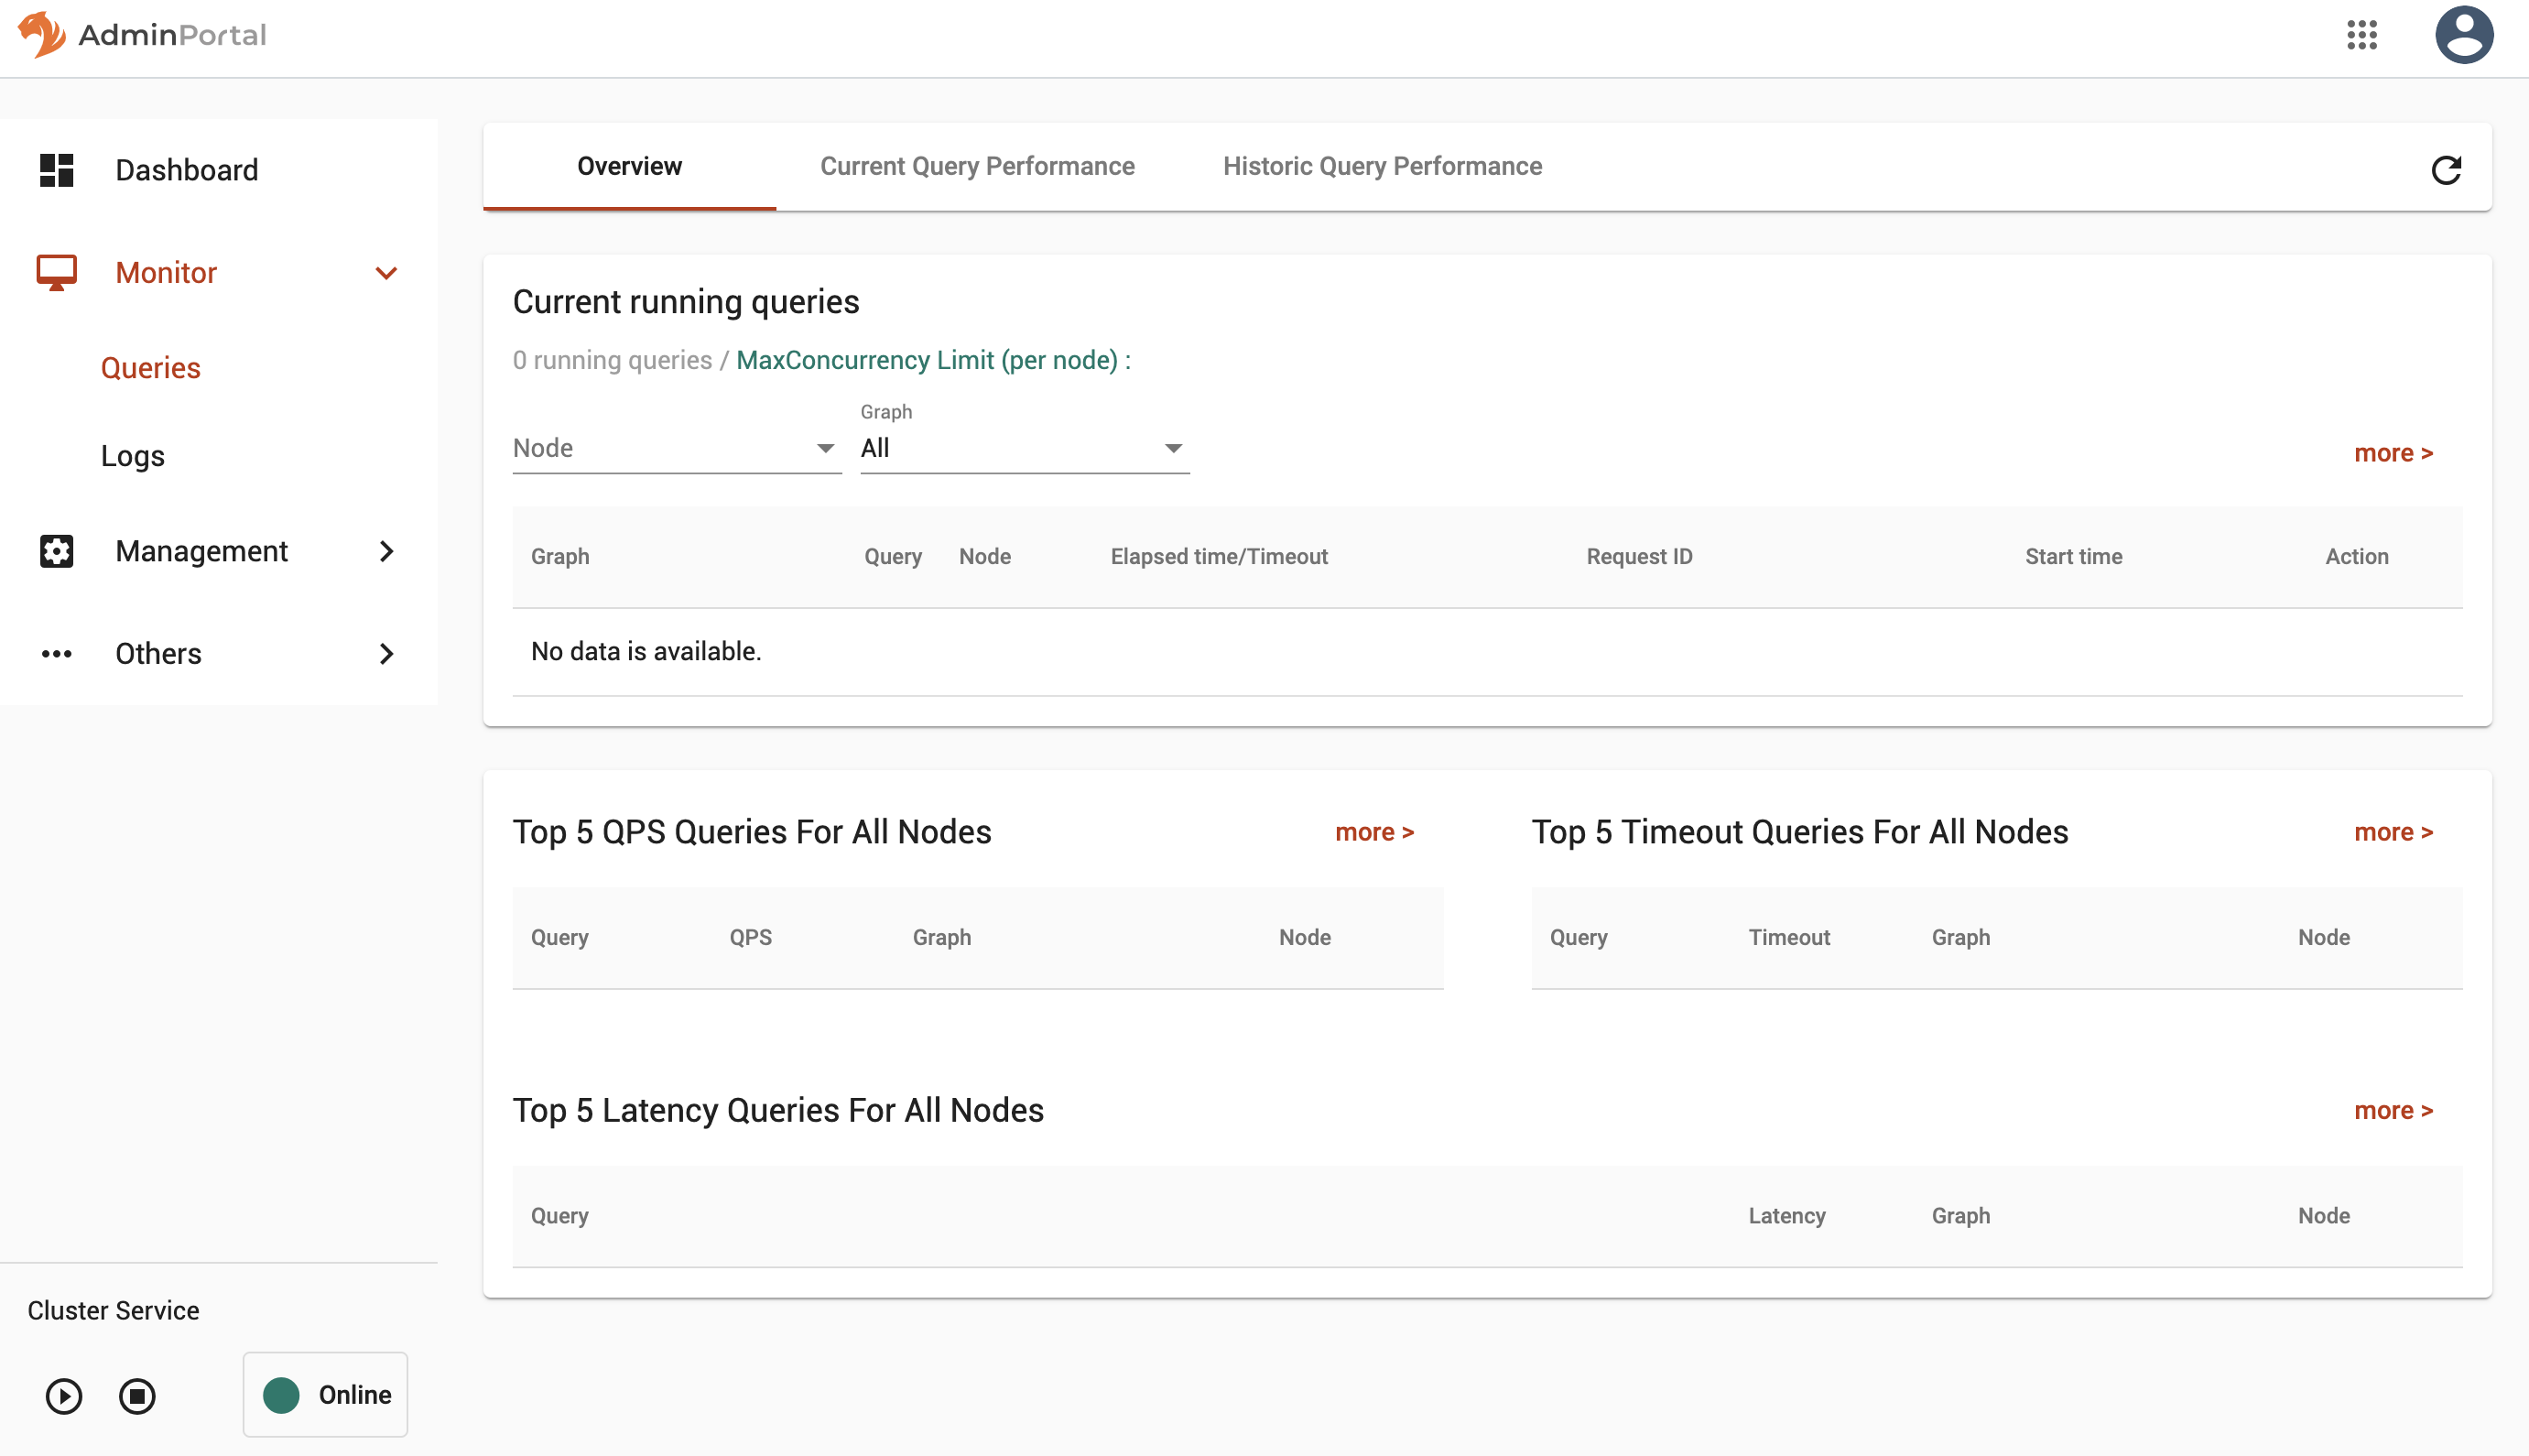Switch to Current Query Performance tab
Image resolution: width=2529 pixels, height=1456 pixels.
click(977, 166)
